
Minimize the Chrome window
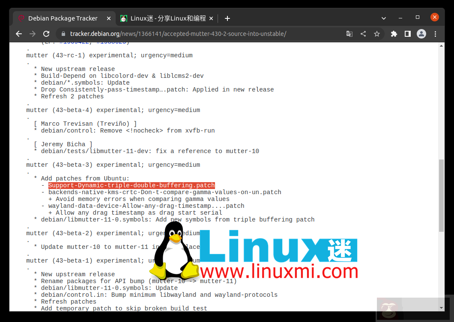point(400,18)
